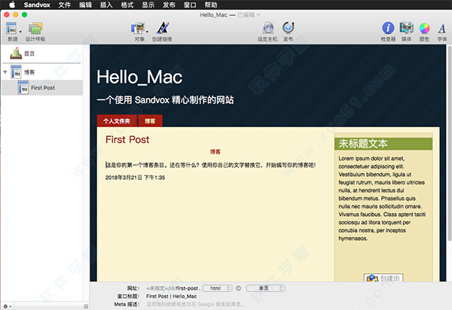Open the 文件 (File) menu

pos(64,5)
